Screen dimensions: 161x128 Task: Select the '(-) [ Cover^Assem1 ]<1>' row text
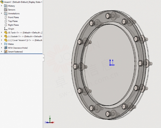click(x=25, y=40)
